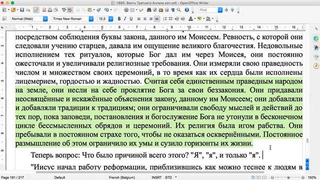Save the document with floppy icon
Image resolution: width=320 pixels, height=180 pixels.
22,10
